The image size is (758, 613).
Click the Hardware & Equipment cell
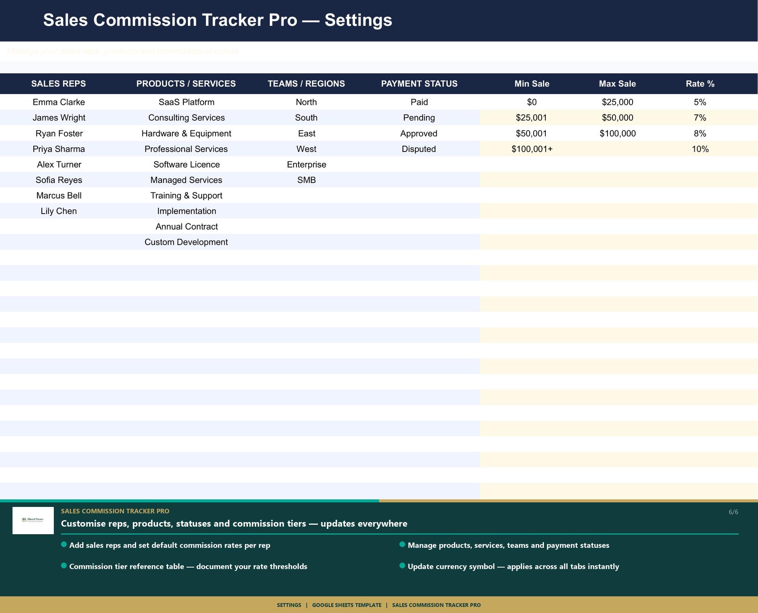pyautogui.click(x=186, y=133)
